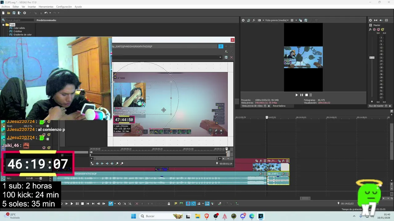The image size is (394, 221).
Task: Click external monitor preview icon
Action: 248,20
